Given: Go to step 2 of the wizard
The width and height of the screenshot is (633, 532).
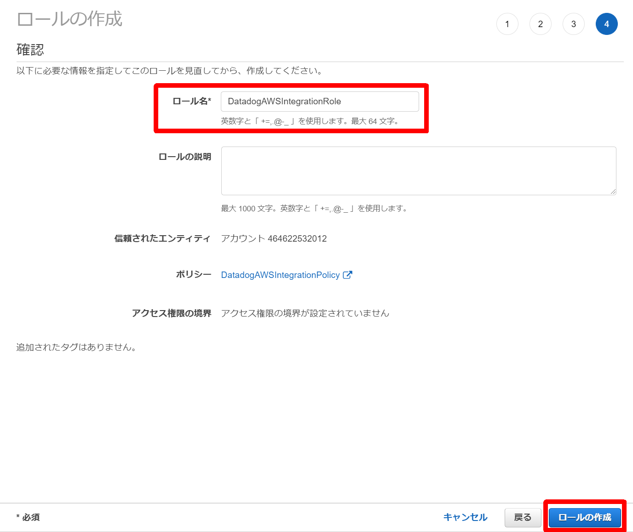Looking at the screenshot, I should [x=541, y=24].
